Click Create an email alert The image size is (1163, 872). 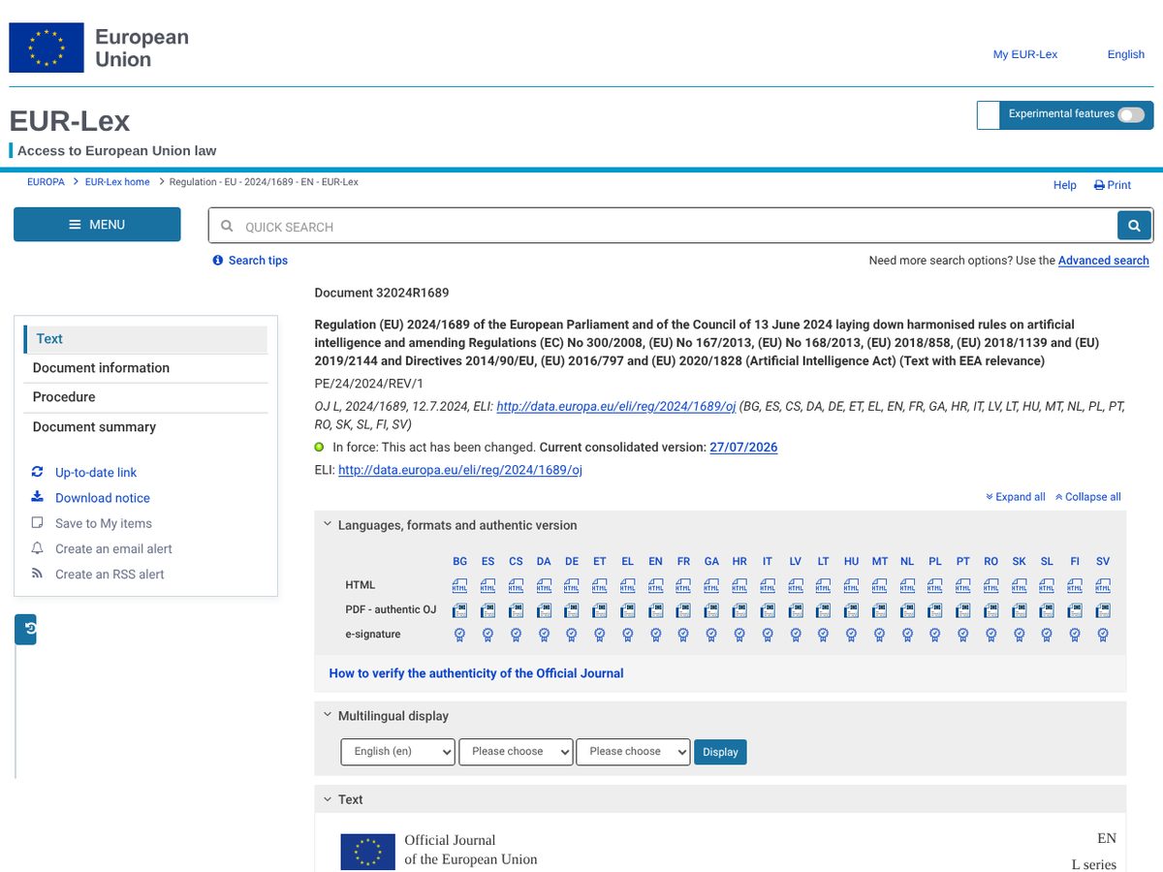coord(113,548)
